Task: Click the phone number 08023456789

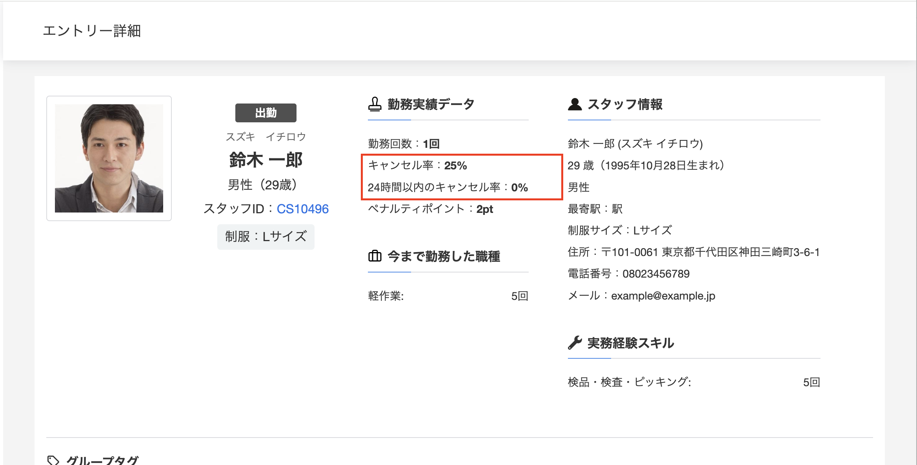Action: coord(656,274)
